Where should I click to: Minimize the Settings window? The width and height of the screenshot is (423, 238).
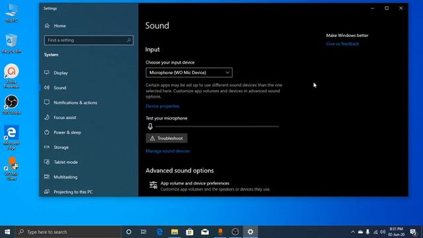[373, 8]
